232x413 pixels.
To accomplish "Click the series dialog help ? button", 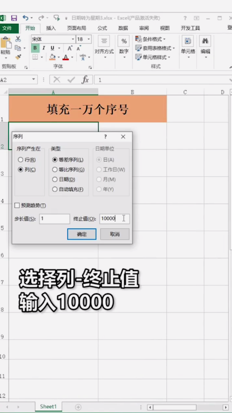I will point(106,136).
